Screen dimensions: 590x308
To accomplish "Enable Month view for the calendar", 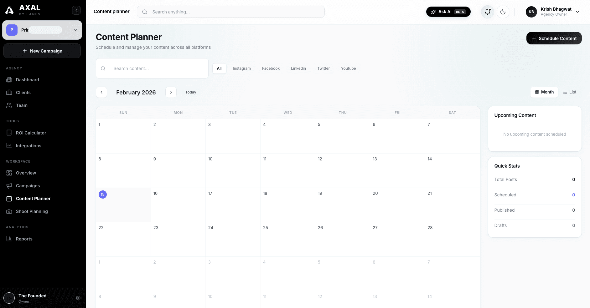I will [x=544, y=92].
